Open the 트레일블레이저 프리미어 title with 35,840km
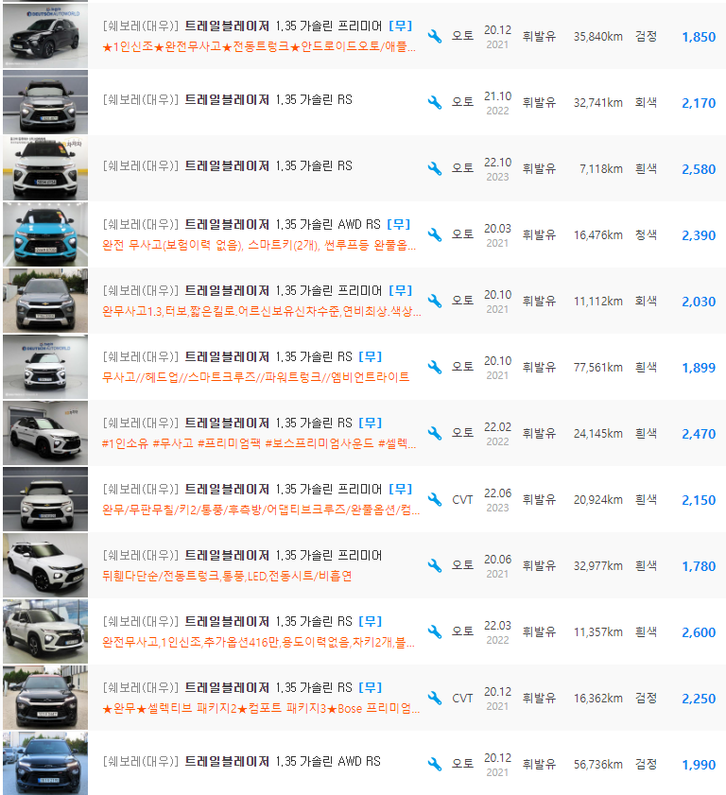Screen dimensions: 726x795 click(242, 26)
